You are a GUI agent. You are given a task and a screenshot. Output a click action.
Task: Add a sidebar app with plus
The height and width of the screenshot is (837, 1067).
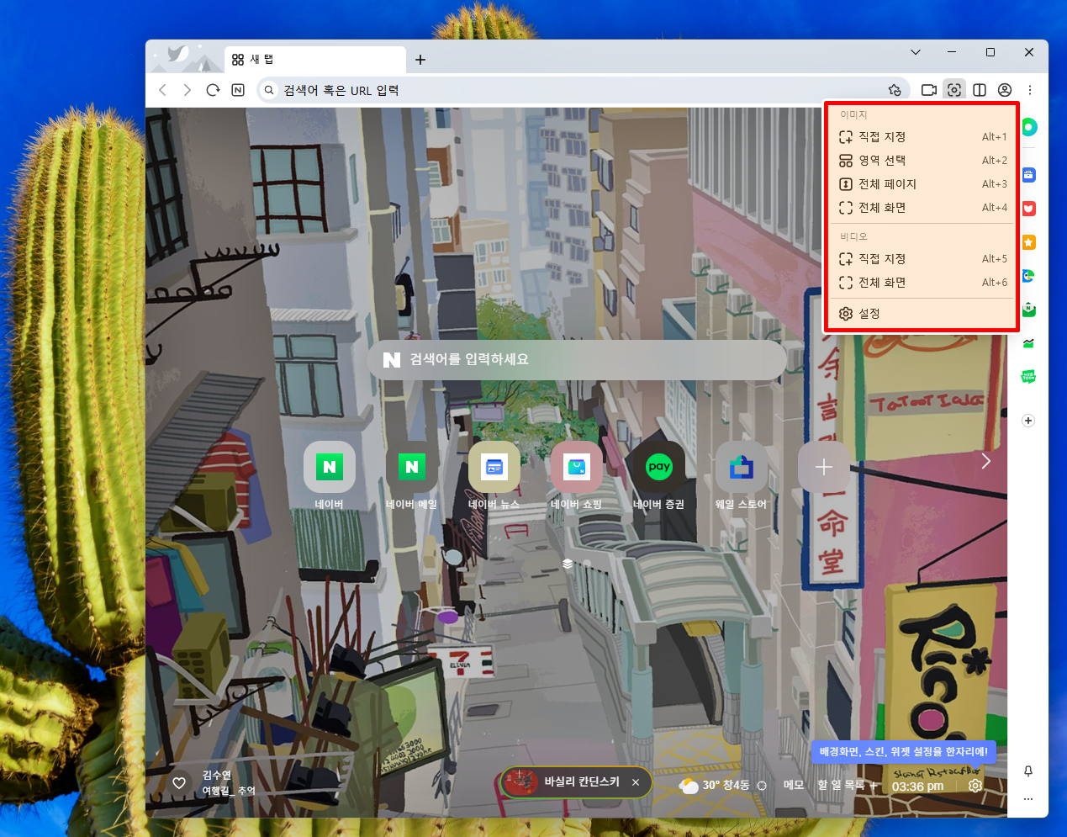(x=1028, y=421)
